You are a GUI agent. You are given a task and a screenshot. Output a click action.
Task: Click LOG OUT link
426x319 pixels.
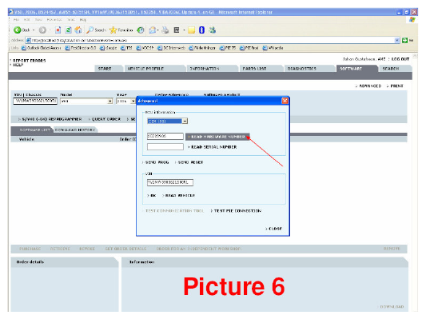coord(400,59)
